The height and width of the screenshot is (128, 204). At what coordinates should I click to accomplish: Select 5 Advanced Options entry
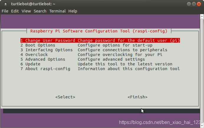pos(83,59)
